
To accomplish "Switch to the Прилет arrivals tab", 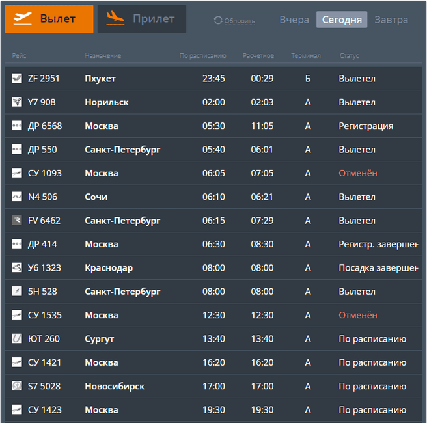I will [142, 19].
